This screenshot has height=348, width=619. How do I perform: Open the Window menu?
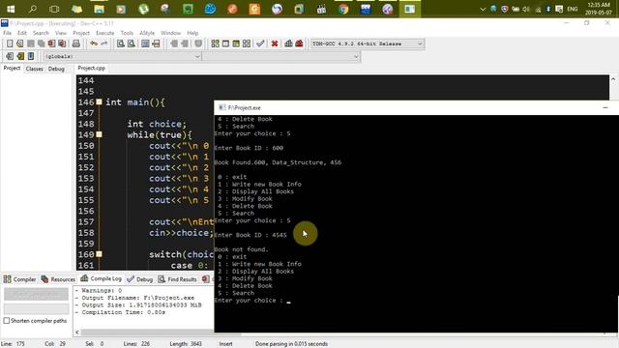[170, 33]
